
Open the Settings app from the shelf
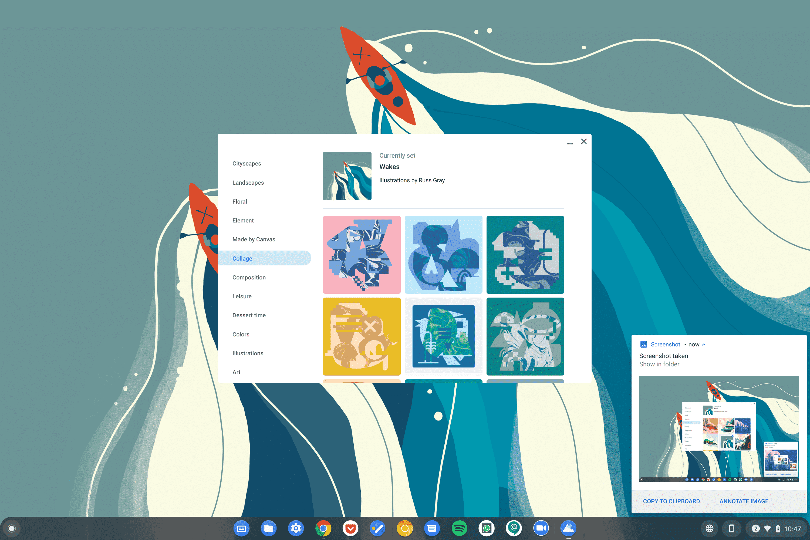[x=296, y=528]
